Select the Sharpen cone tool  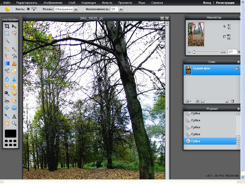(14, 79)
